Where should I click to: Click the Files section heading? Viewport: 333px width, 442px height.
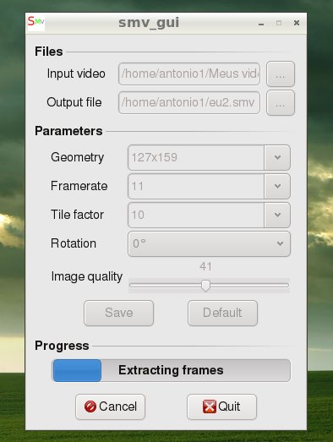tap(49, 52)
